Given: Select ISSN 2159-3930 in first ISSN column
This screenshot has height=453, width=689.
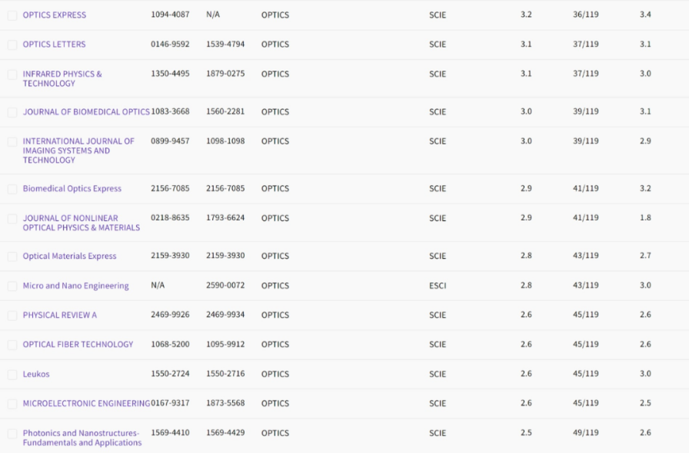Looking at the screenshot, I should [x=170, y=256].
